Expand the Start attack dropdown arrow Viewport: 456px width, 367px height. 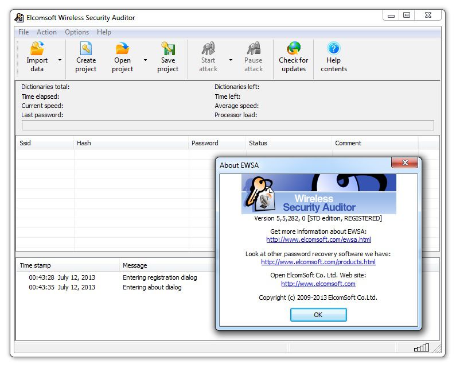point(231,60)
